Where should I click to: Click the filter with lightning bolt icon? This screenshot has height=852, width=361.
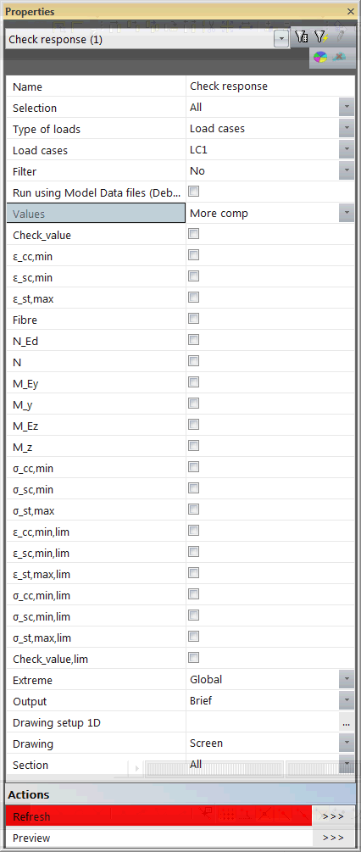321,36
